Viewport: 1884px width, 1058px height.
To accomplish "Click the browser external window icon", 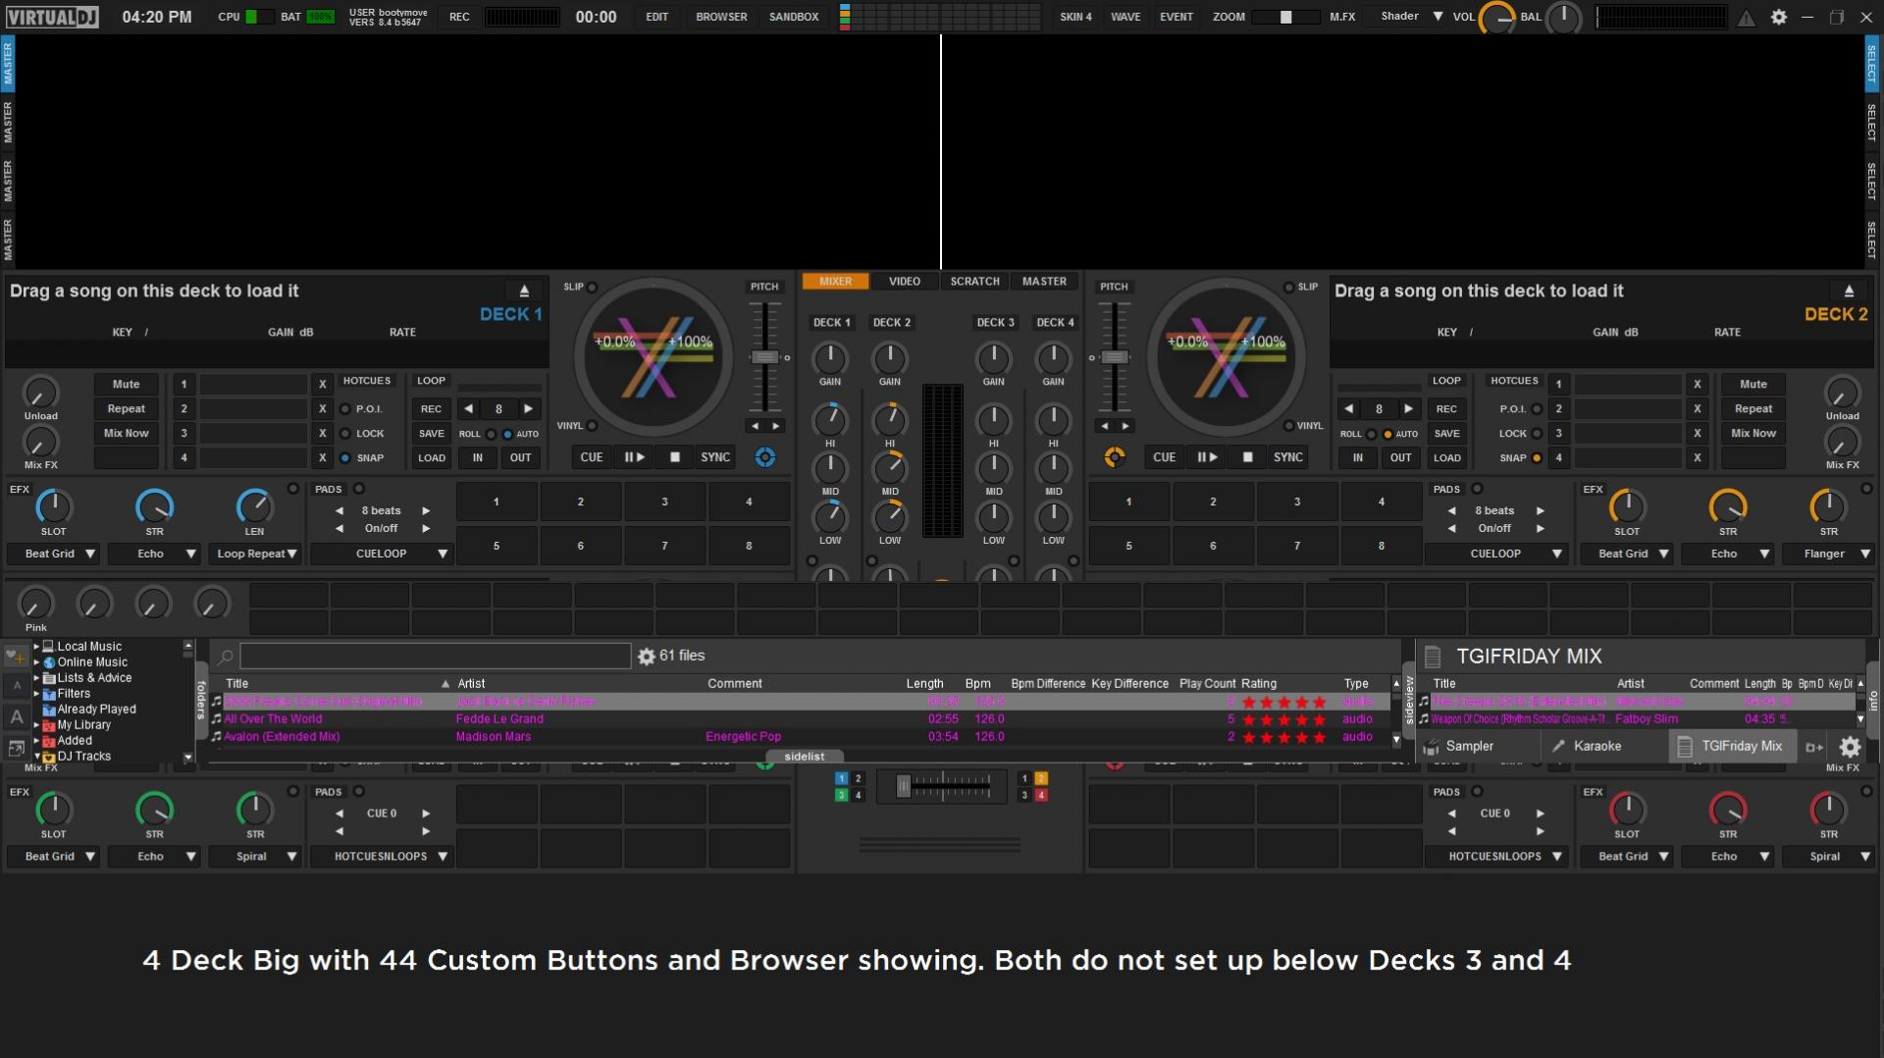I will click(17, 749).
